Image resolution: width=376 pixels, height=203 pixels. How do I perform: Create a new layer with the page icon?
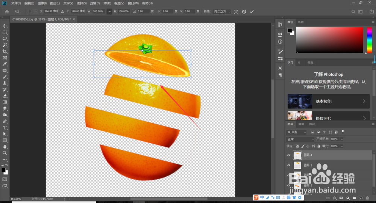point(361,198)
